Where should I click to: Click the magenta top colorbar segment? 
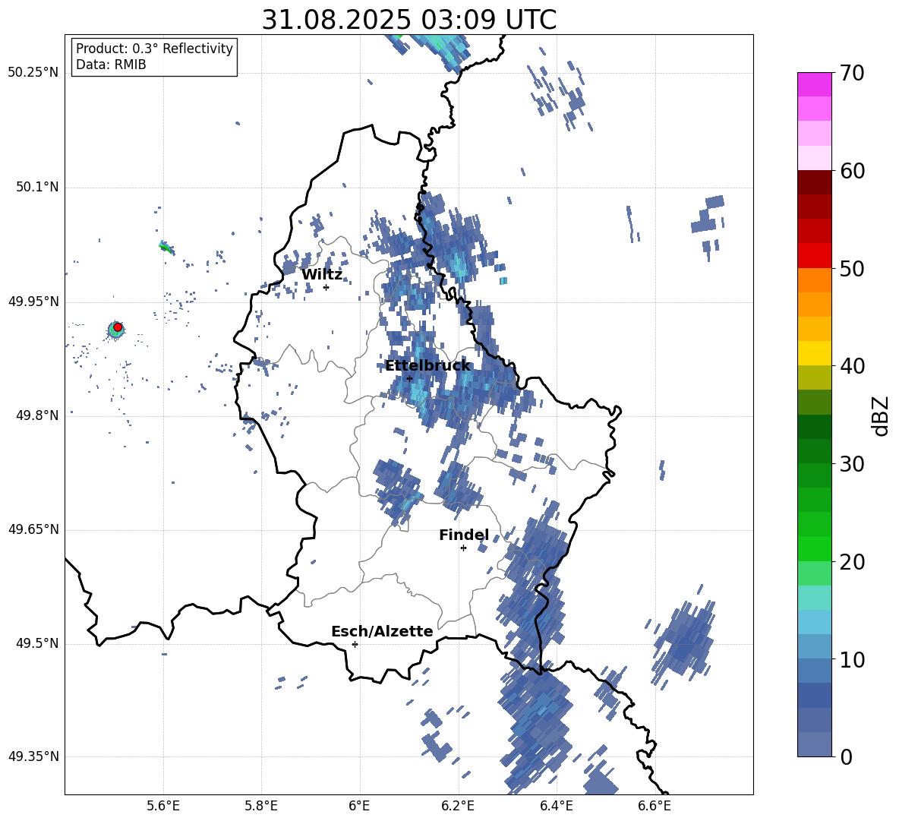point(814,84)
